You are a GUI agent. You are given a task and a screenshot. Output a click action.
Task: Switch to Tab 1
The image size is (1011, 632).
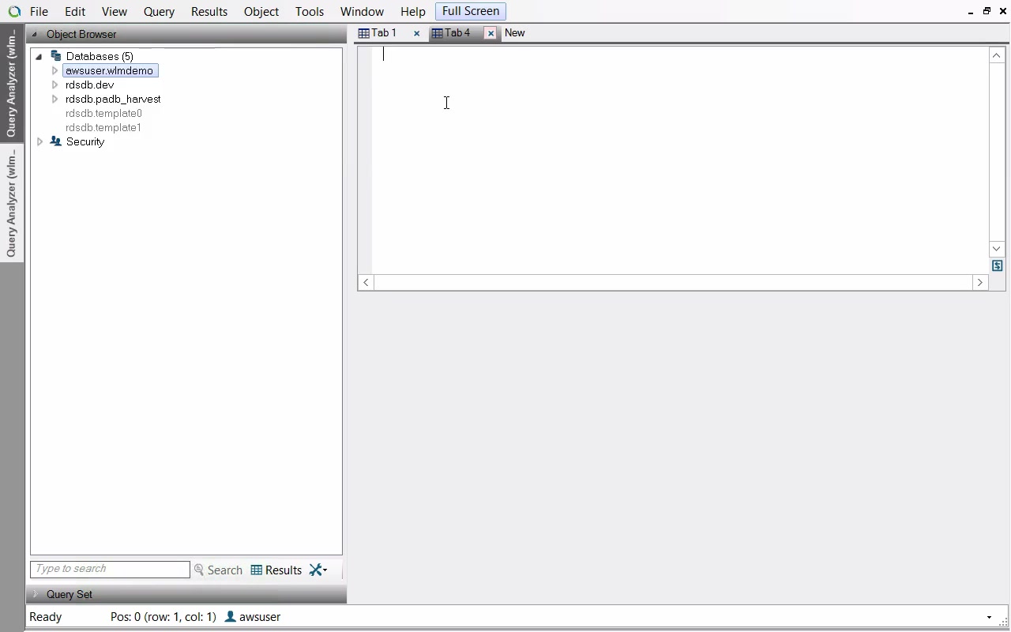click(384, 33)
